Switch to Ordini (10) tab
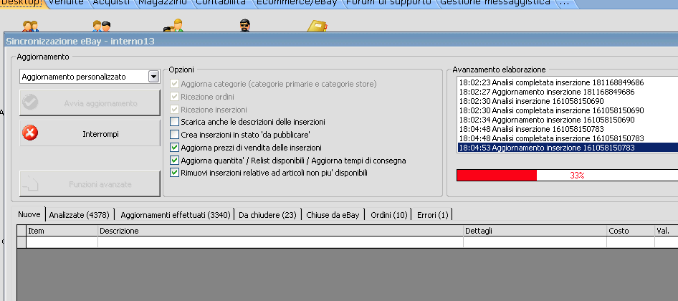This screenshot has height=301, width=678. click(x=388, y=214)
